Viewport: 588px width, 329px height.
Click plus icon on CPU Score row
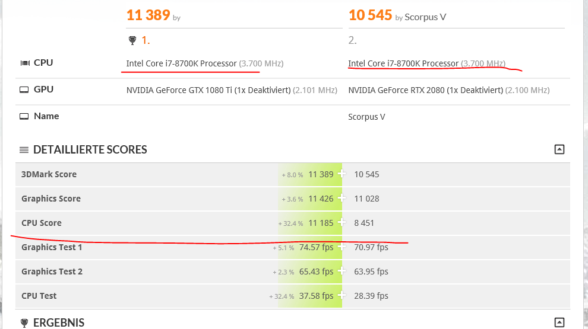(342, 222)
